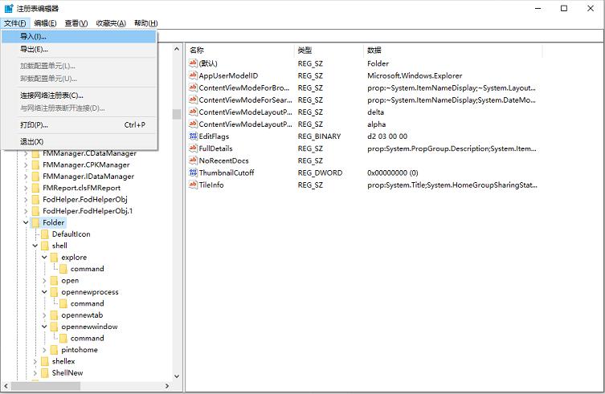Click the tree pane horizontal scroll left arrow
The height and width of the screenshot is (394, 605).
pos(6,386)
